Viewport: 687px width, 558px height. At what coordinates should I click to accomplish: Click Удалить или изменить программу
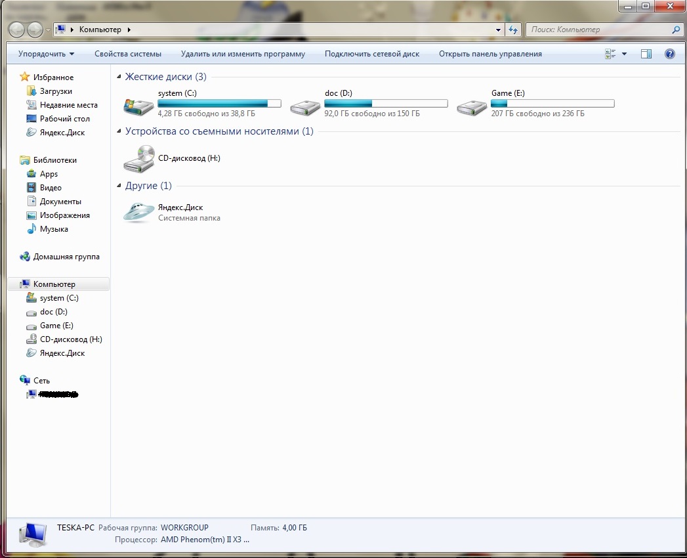(x=243, y=54)
